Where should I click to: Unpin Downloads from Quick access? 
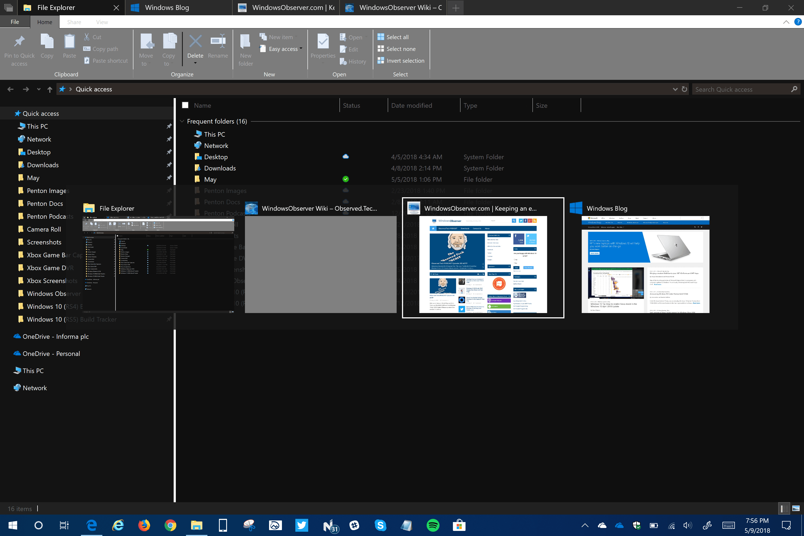point(169,165)
